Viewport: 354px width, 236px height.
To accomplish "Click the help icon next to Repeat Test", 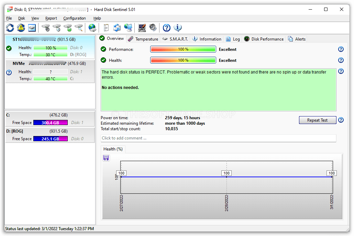I will [x=341, y=120].
